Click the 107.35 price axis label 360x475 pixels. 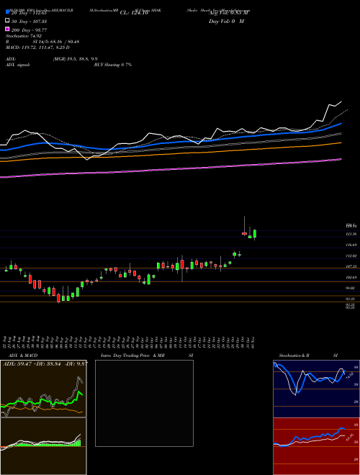(351, 266)
